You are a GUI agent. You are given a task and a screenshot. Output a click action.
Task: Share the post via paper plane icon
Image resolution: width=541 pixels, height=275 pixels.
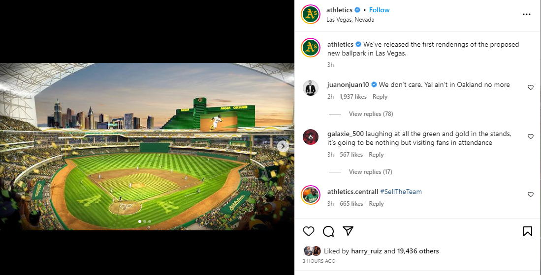pos(348,231)
